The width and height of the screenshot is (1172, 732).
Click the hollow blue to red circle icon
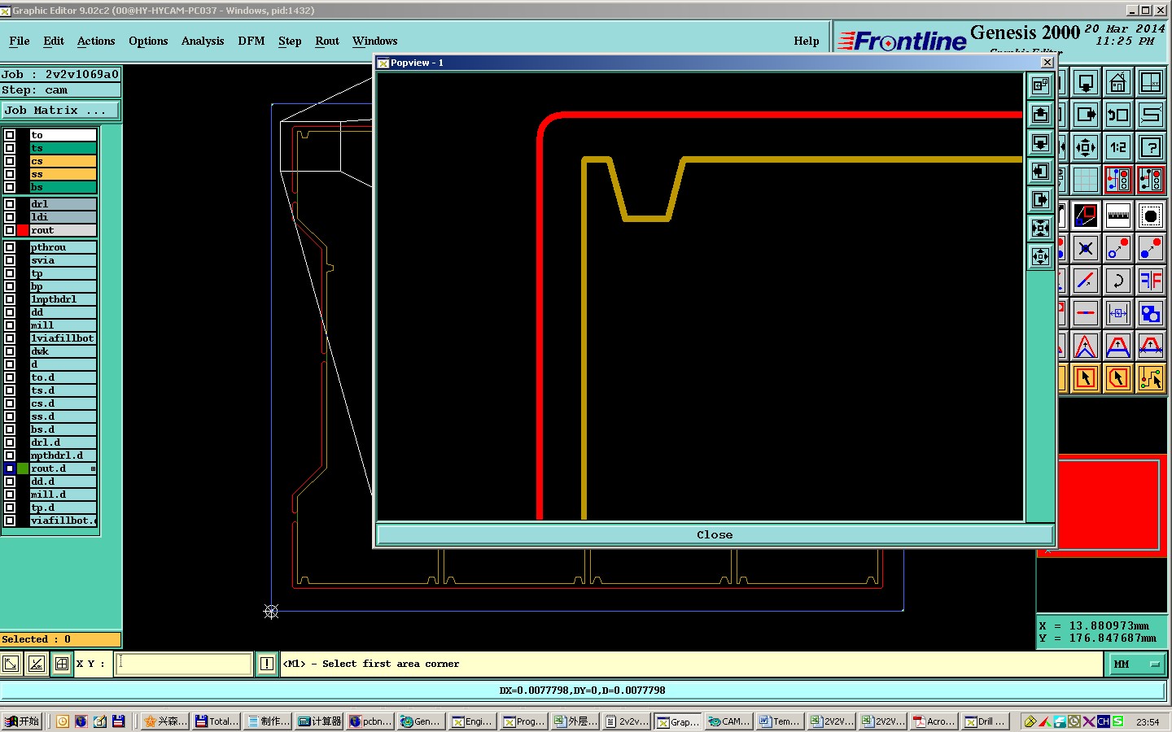(1118, 248)
